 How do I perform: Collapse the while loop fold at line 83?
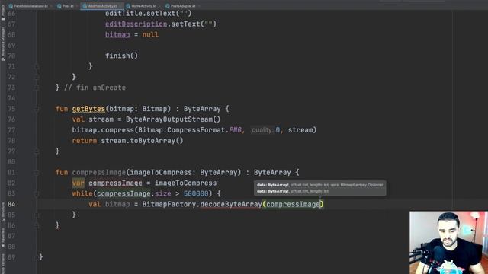(x=37, y=193)
